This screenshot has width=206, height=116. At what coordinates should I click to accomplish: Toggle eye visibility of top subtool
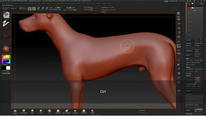click(x=201, y=4)
